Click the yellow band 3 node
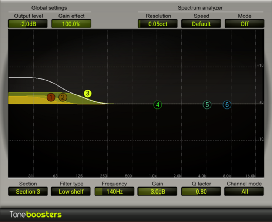 click(x=88, y=94)
